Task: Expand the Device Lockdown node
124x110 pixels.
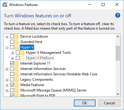Action: 7,37
